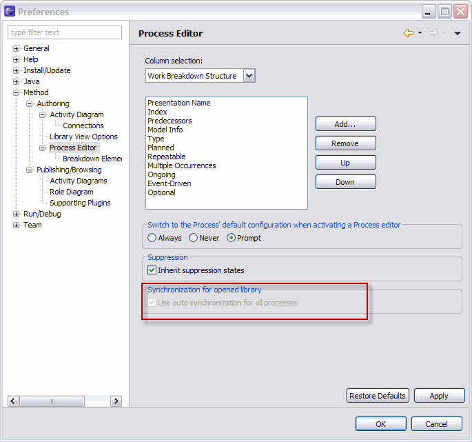The height and width of the screenshot is (442, 472).
Task: Click tree scrollbar left arrow
Action: click(x=13, y=401)
